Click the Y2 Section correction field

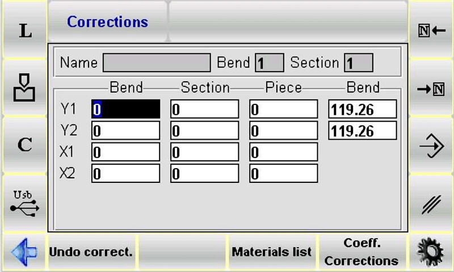click(x=204, y=131)
